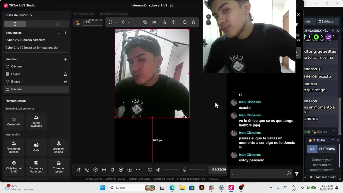Viewport: 343px width, 193px height.
Task: Open the Guía tool
Action: 36,147
